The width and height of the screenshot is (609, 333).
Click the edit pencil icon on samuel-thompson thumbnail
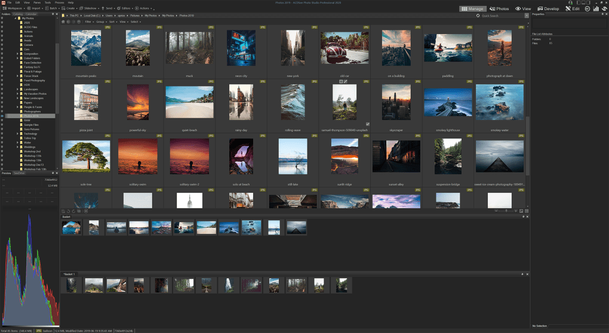pyautogui.click(x=346, y=82)
